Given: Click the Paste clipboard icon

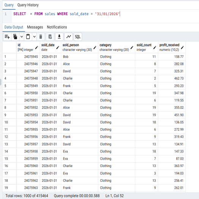Looking at the screenshot, I should point(28,37).
